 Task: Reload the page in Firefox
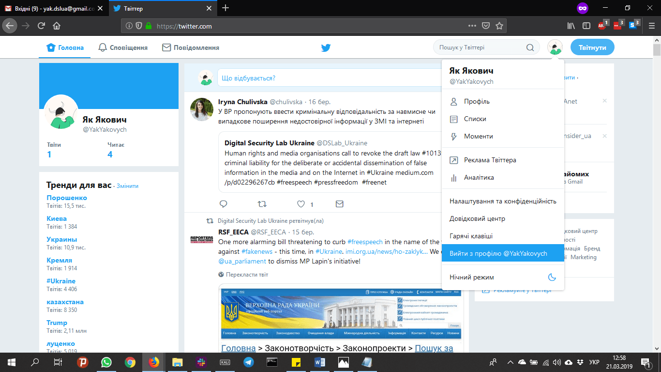pos(41,26)
